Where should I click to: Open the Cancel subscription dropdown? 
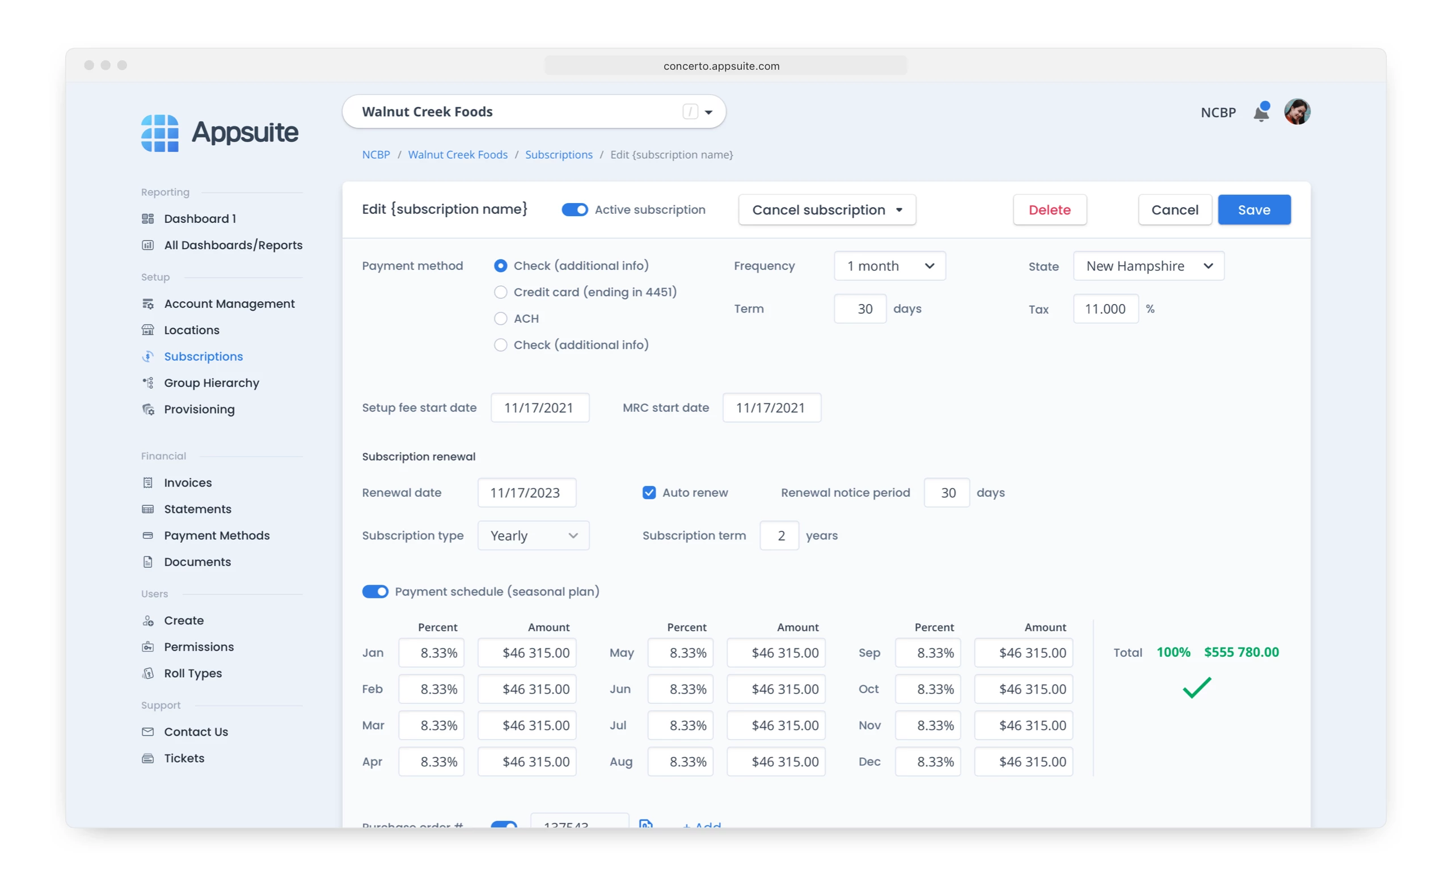pyautogui.click(x=826, y=210)
